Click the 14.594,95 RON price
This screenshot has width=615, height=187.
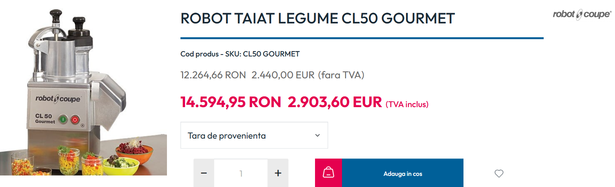tap(231, 102)
